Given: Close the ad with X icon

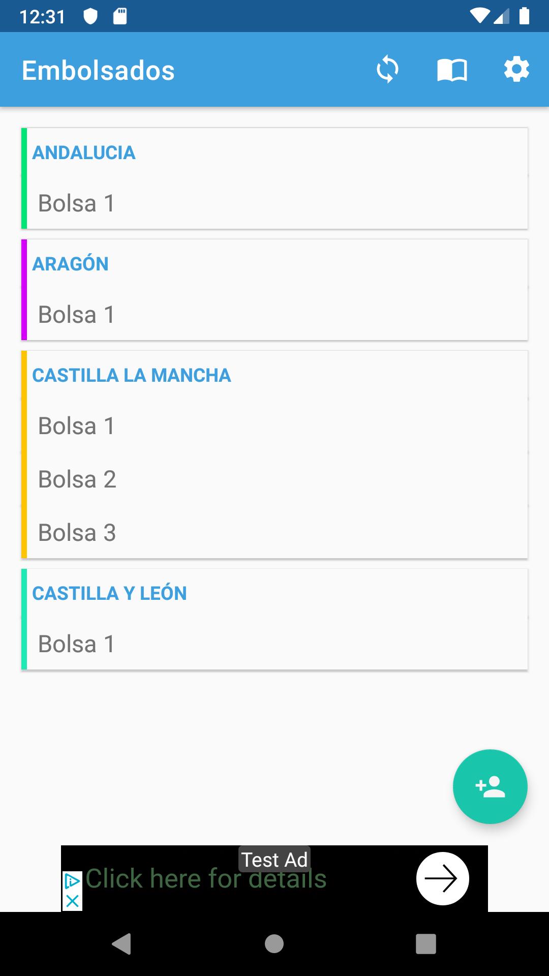Looking at the screenshot, I should pyautogui.click(x=72, y=901).
